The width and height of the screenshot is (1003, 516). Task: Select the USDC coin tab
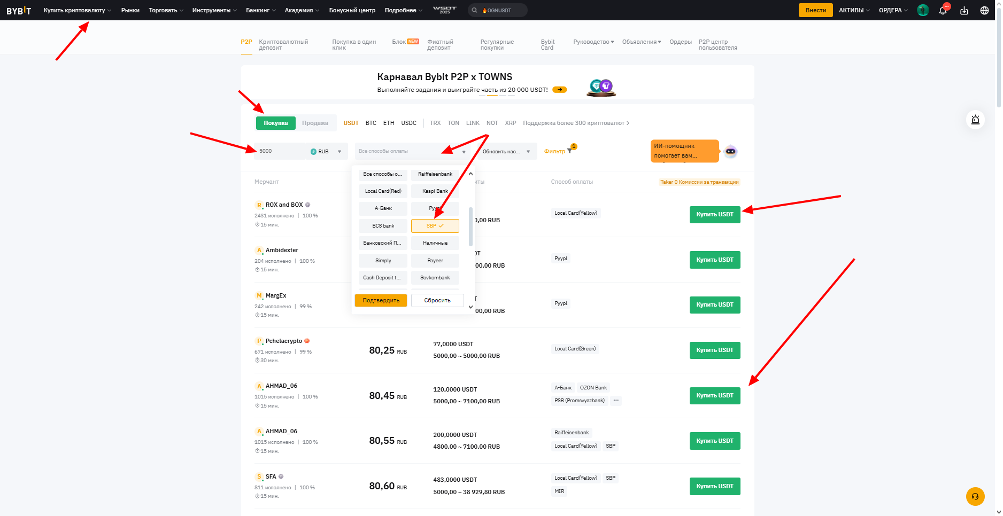pyautogui.click(x=409, y=123)
